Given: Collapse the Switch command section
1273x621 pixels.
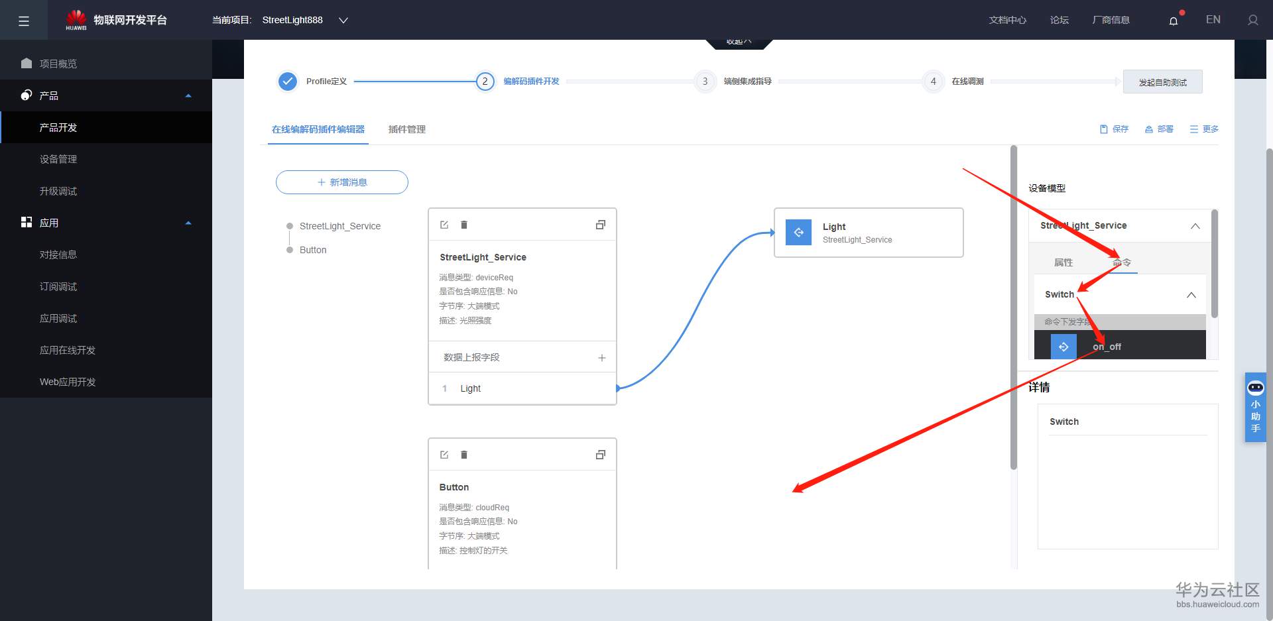Looking at the screenshot, I should [1191, 295].
